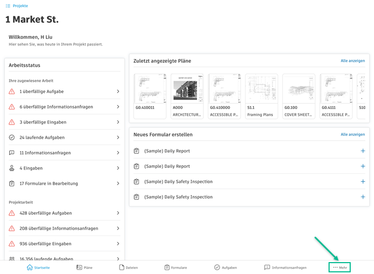Go to the Projekte breadcrumb link

pos(21,6)
